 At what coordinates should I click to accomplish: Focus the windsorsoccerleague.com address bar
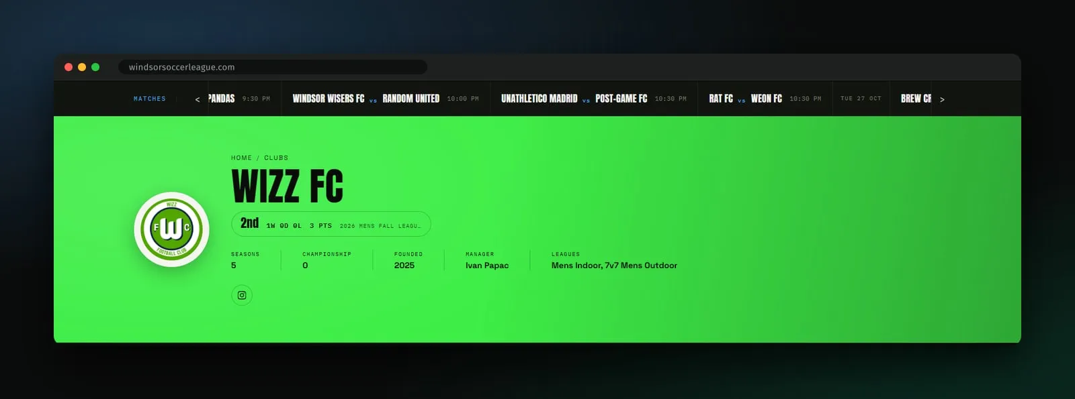(273, 67)
